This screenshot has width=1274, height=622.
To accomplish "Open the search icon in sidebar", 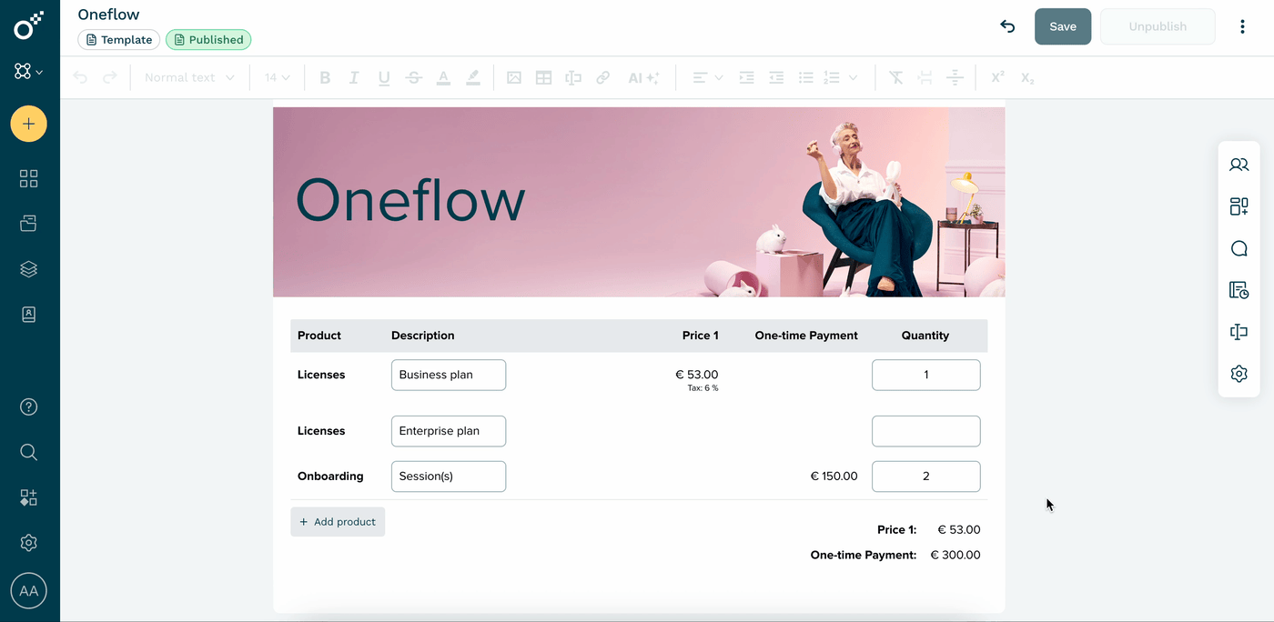I will 29,452.
